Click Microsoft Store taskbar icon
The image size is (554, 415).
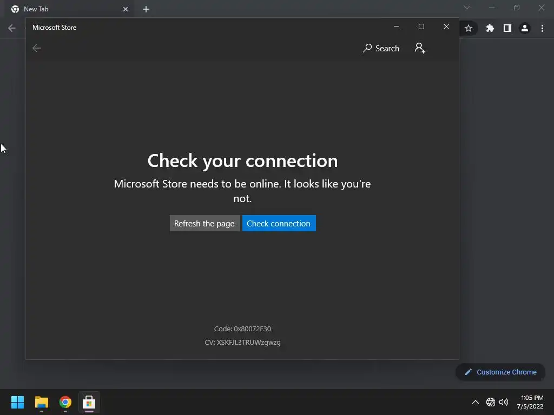pyautogui.click(x=89, y=402)
